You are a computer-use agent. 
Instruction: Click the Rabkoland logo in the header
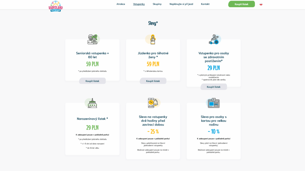[56, 6]
